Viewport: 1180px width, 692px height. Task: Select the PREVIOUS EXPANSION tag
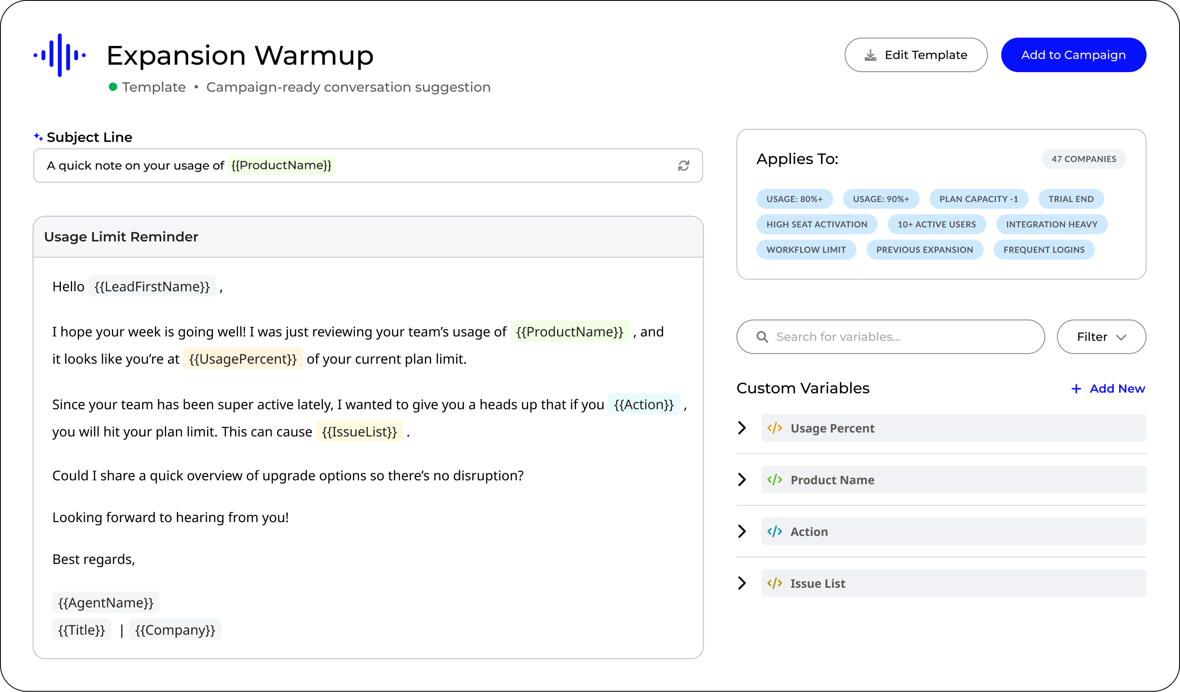click(925, 250)
